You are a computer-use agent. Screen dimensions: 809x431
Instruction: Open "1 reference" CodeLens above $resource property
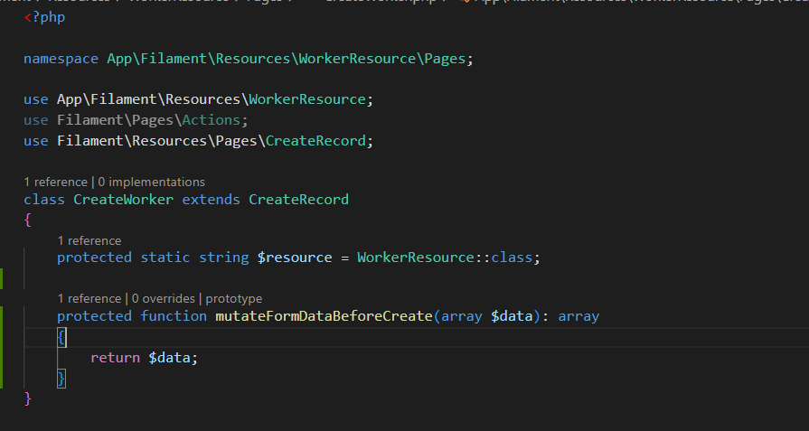click(89, 240)
